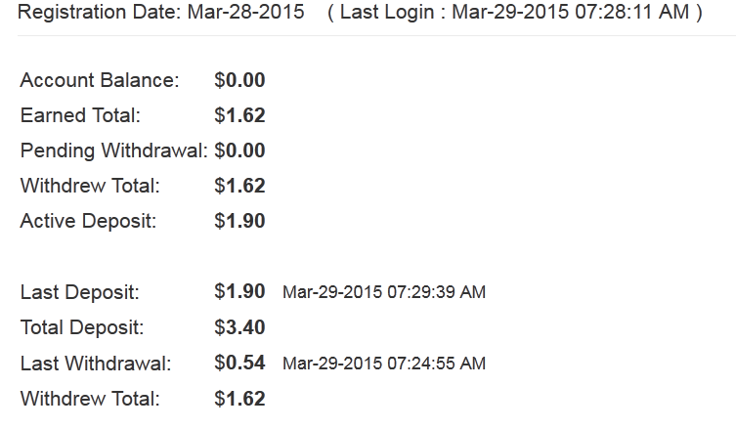Click the Active Deposit $1.90 amount
Screen dimensions: 736x429
coord(239,221)
